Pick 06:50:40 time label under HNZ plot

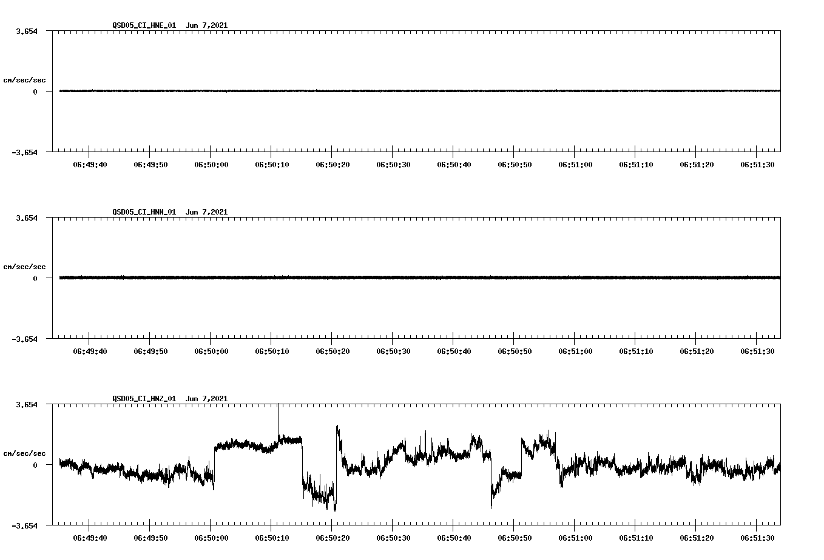(x=454, y=538)
